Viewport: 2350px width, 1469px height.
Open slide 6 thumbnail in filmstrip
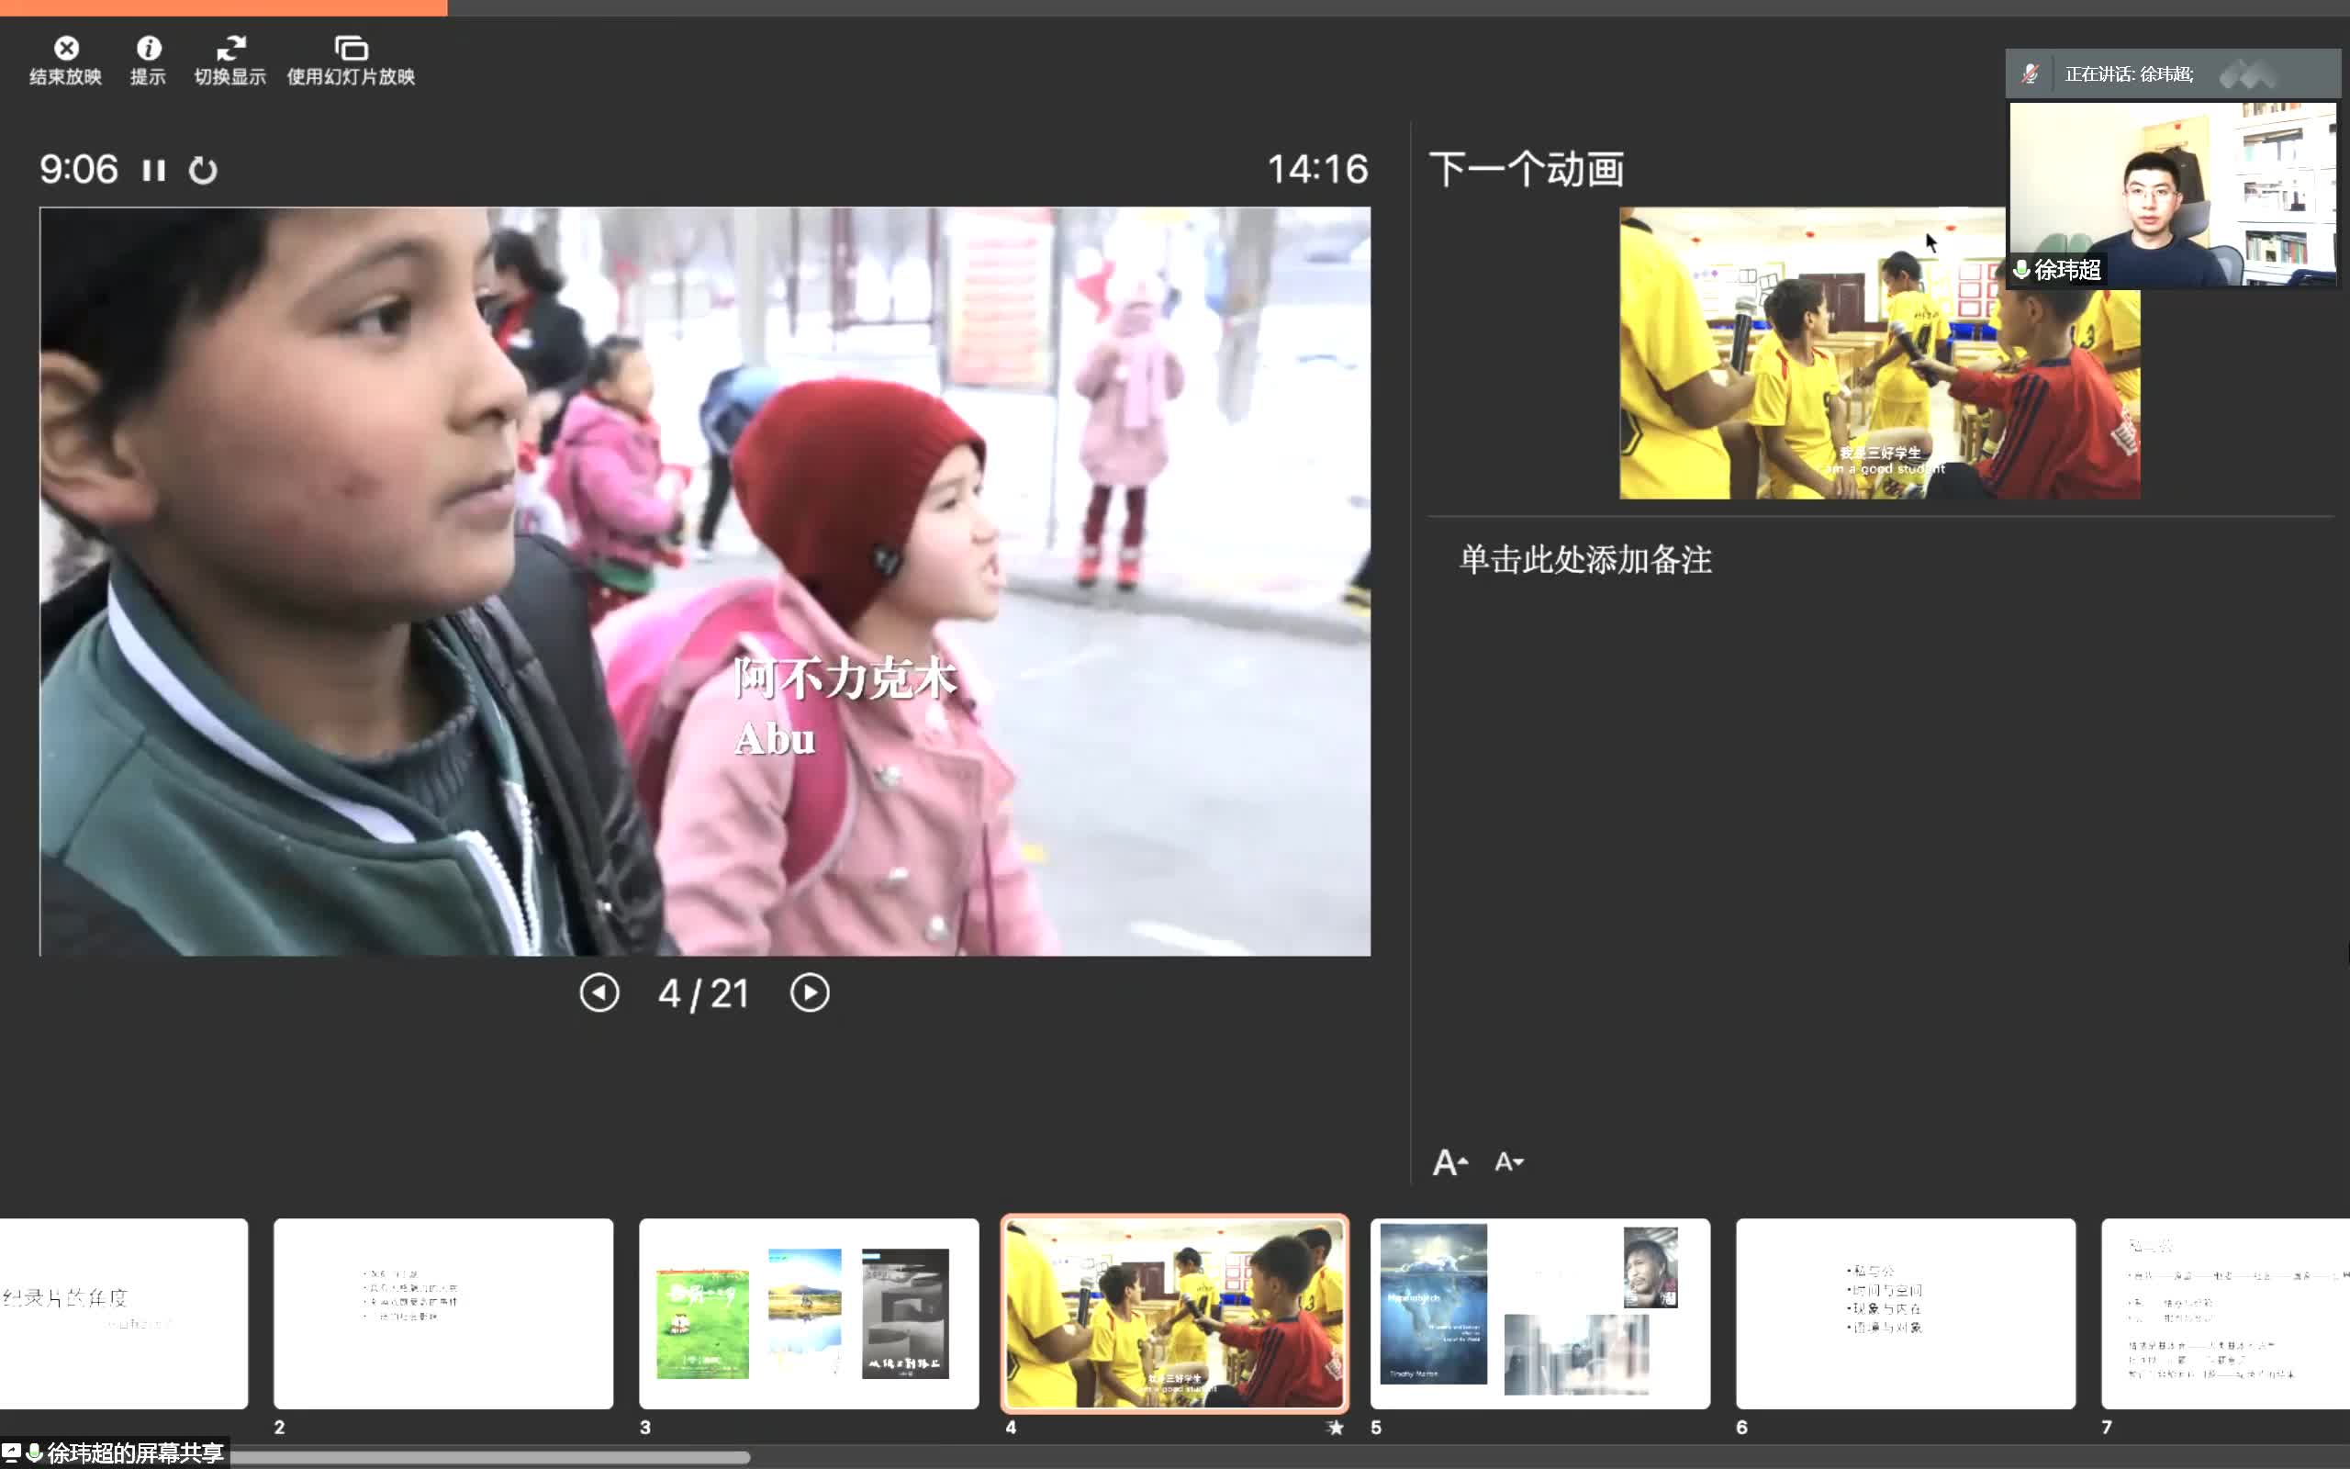coord(1906,1314)
